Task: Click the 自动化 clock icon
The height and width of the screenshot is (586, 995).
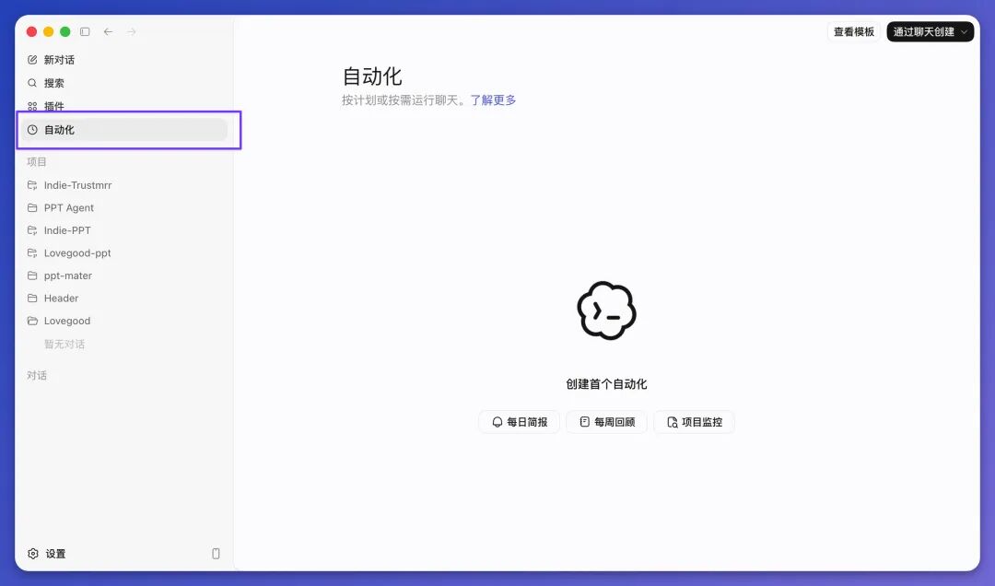Action: (x=32, y=130)
